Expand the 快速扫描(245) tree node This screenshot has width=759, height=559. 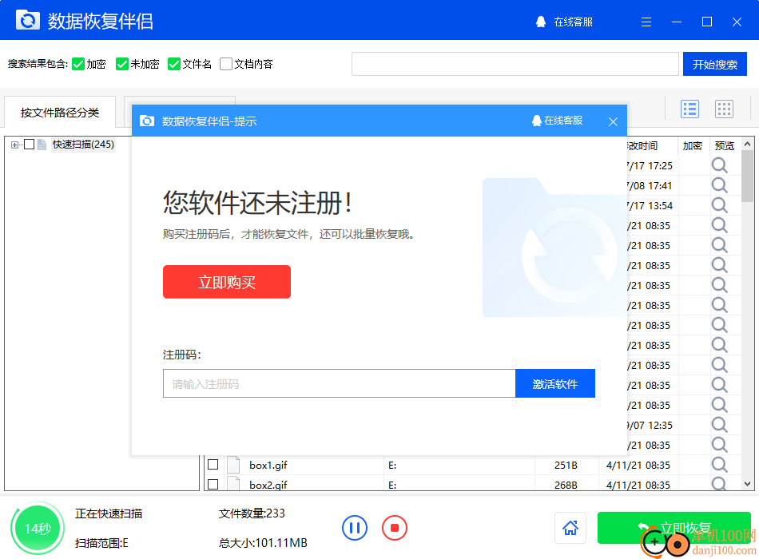tap(14, 145)
